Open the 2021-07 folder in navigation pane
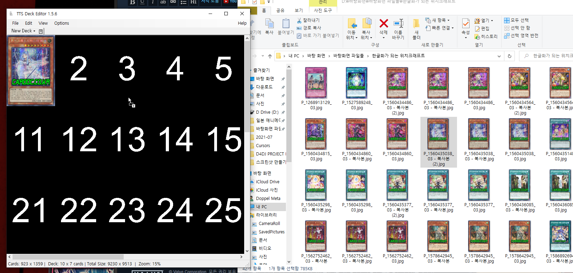573x273 pixels. point(264,137)
